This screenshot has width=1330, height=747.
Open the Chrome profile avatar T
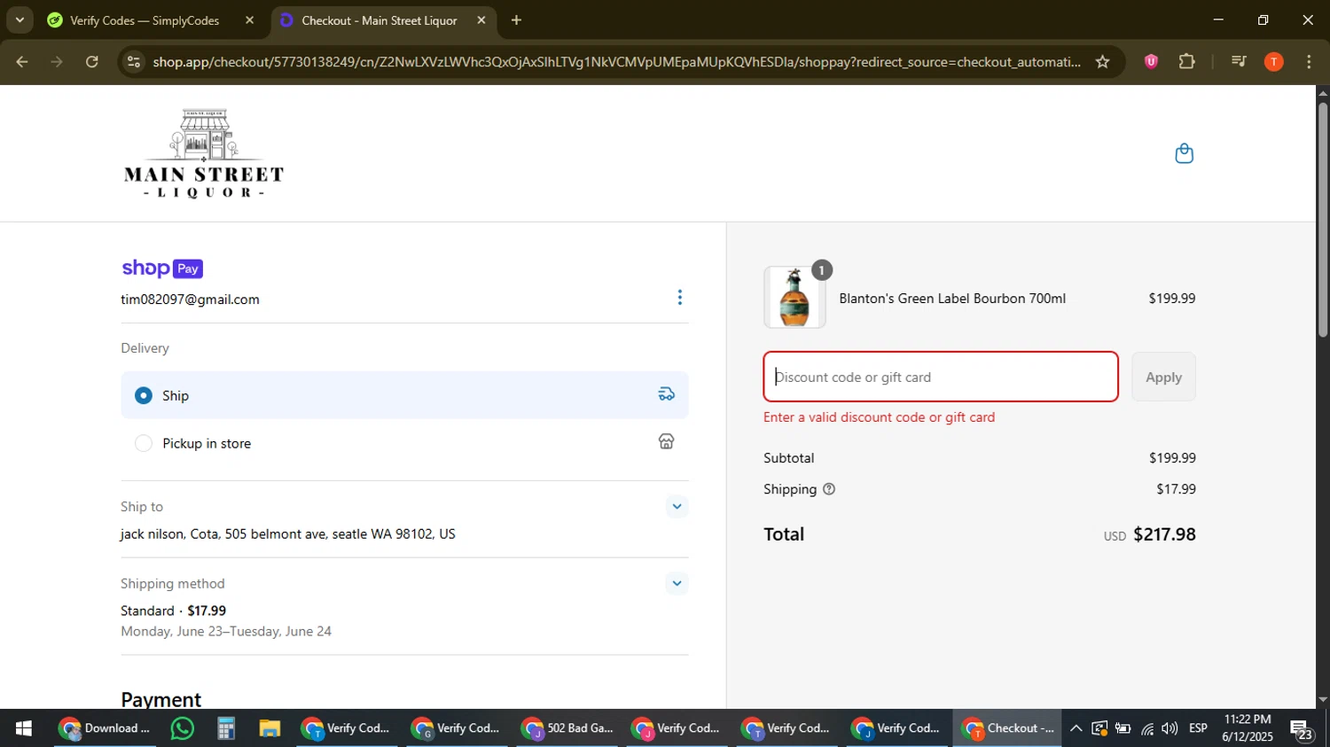[x=1273, y=62]
